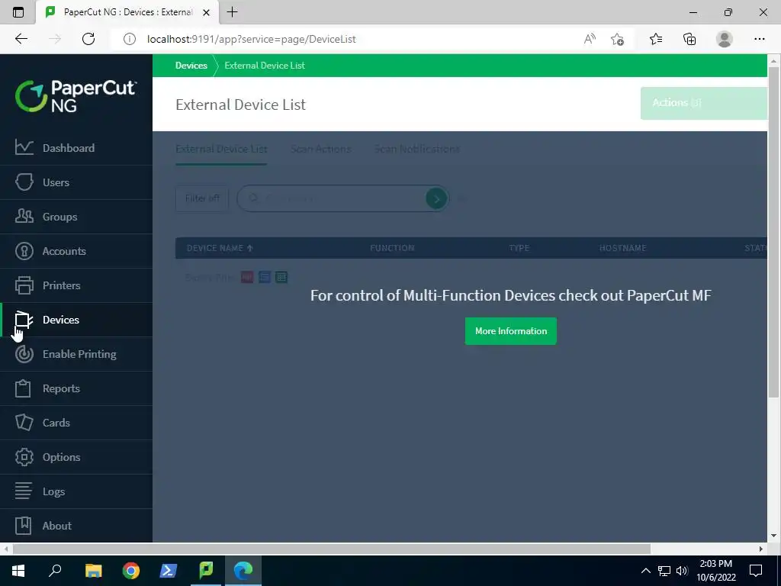
Task: Open PaperCut app in taskbar
Action: click(x=206, y=571)
